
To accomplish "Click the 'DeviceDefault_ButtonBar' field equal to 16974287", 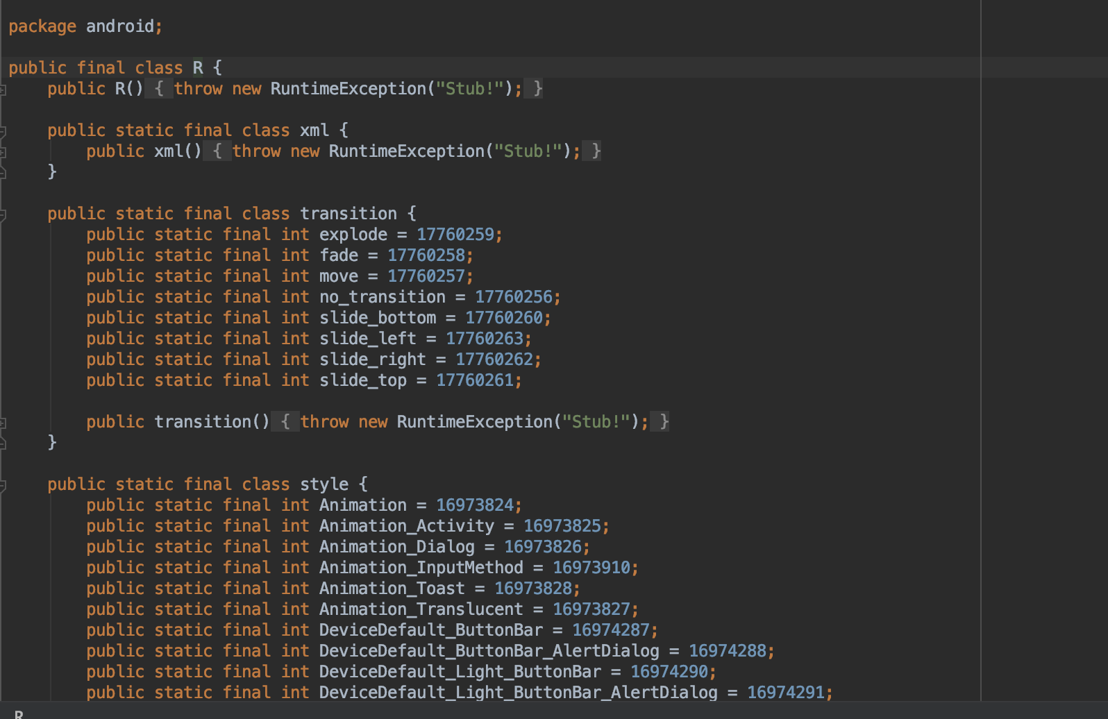I will [x=431, y=630].
